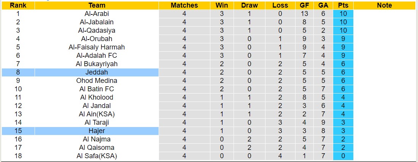Screen dimensions: 418x162
Task: Click the Draw column header
Action: pos(250,5)
